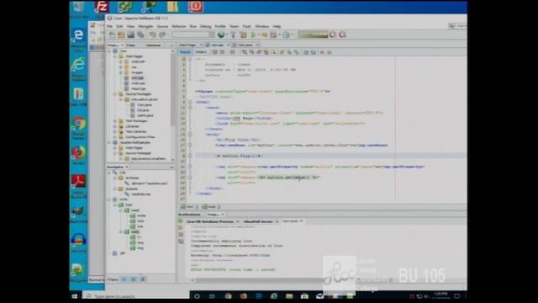Collapse Source Packages under Coin project
The width and height of the screenshot is (538, 303).
[115, 93]
